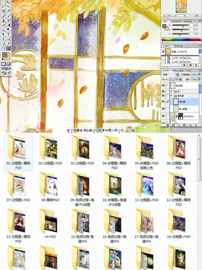The height and width of the screenshot is (270, 202).
Task: Reset default colors in the toolbox
Action: click(3, 59)
